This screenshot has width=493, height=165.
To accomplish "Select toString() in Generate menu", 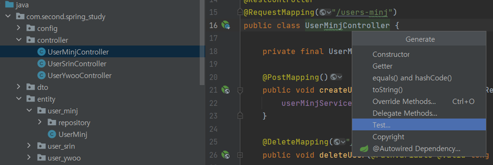I will 419,90.
